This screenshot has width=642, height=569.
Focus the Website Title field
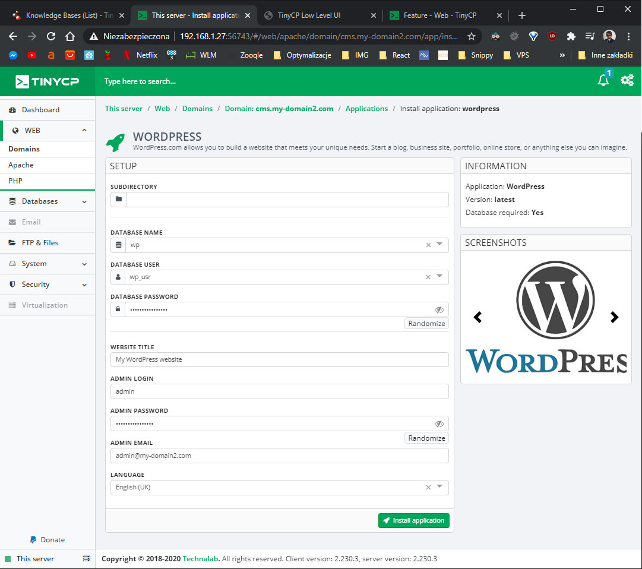280,359
